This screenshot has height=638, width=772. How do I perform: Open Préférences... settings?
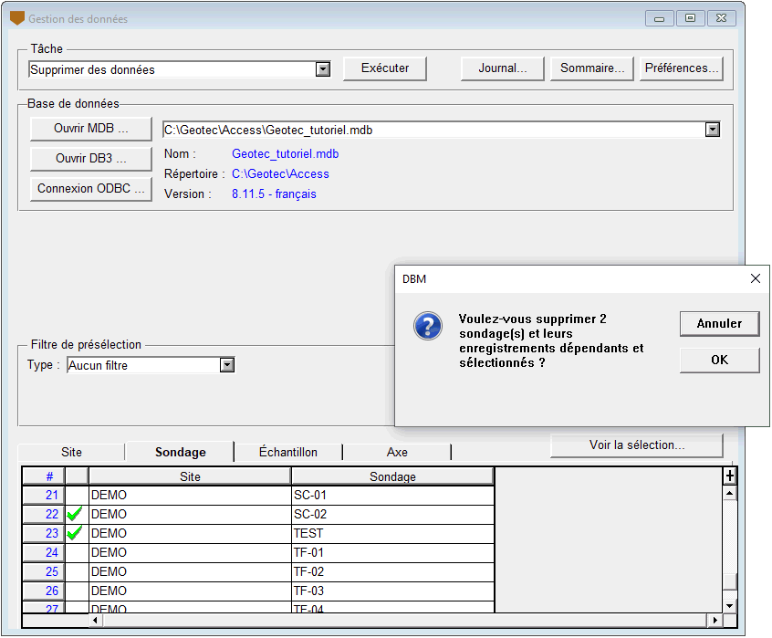click(682, 68)
